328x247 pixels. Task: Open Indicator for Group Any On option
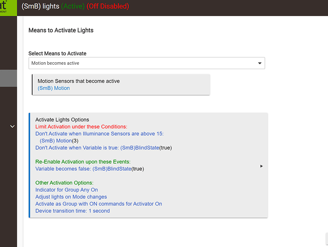point(67,190)
